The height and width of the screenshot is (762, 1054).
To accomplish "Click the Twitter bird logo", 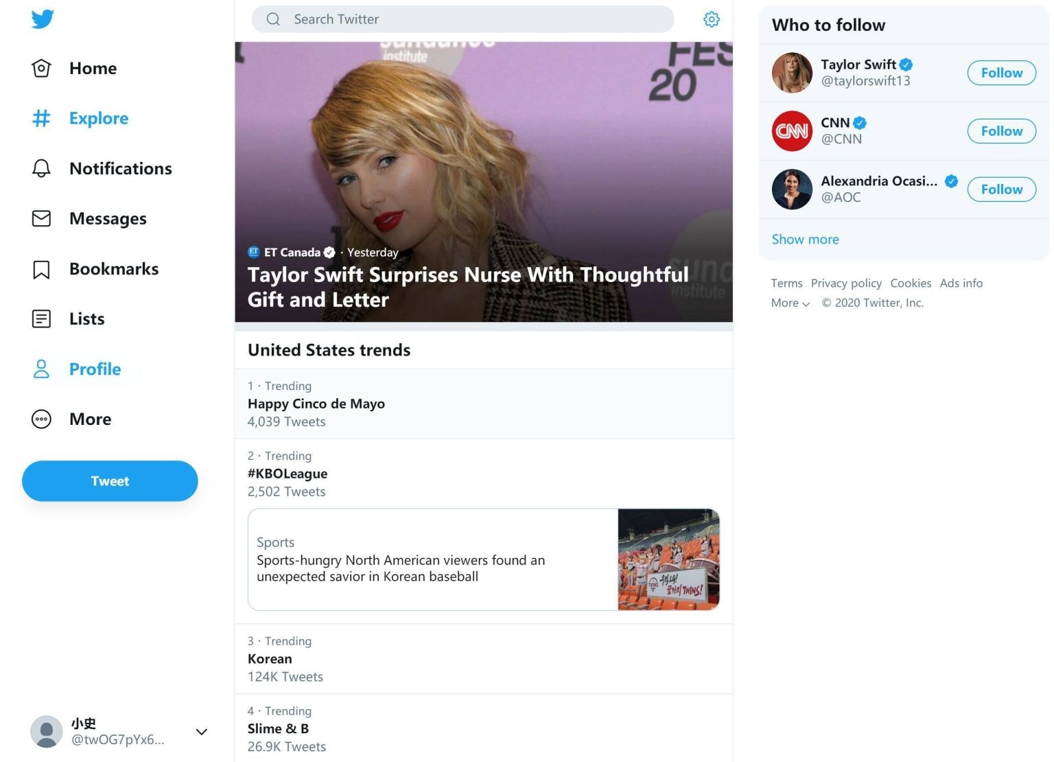I will click(43, 19).
